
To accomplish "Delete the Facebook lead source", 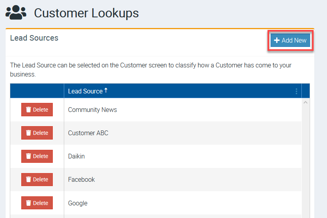I will [37, 179].
